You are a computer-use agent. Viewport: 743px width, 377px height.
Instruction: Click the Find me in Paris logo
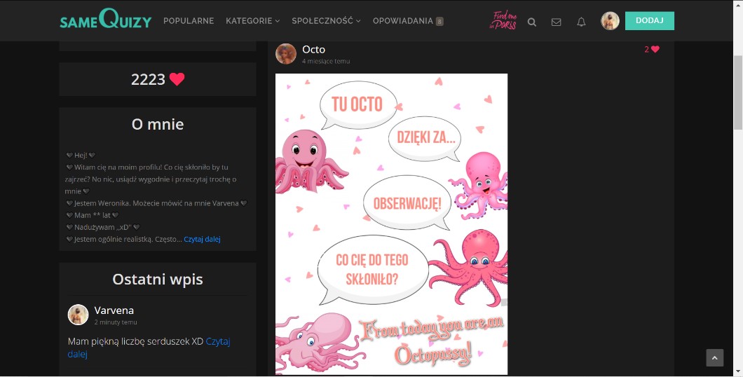503,20
